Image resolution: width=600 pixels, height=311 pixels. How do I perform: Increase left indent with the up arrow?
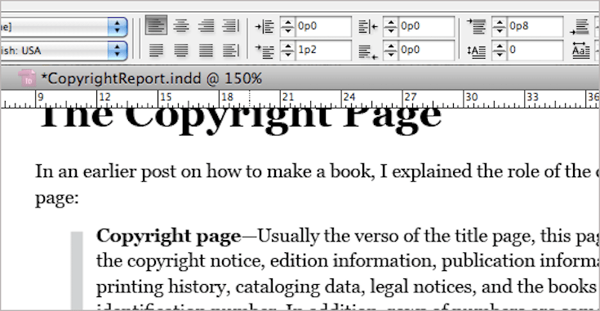pyautogui.click(x=287, y=22)
